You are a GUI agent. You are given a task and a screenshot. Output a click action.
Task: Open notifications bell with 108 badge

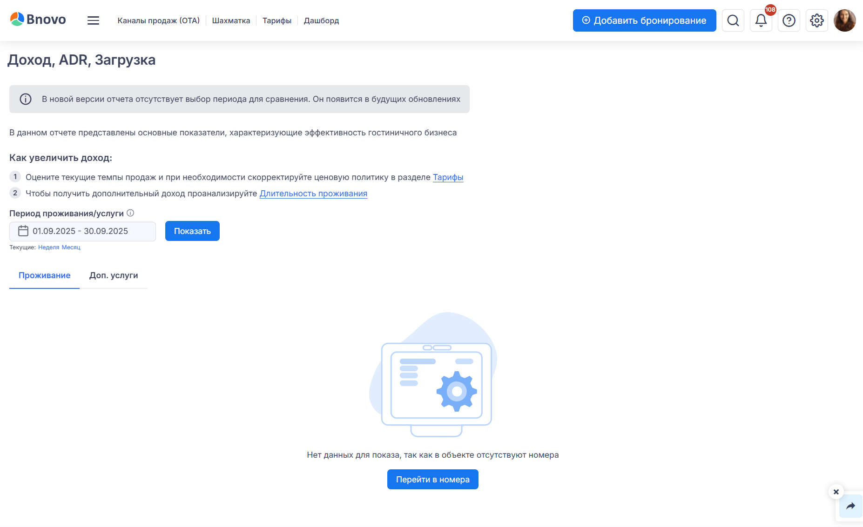(x=761, y=20)
